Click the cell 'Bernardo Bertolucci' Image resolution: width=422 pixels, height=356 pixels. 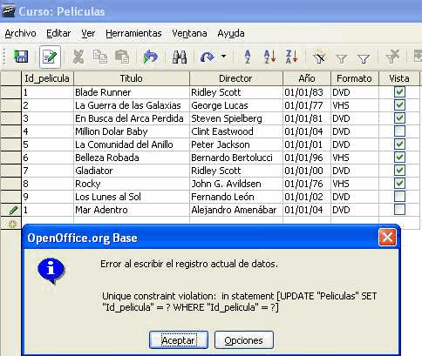click(236, 158)
